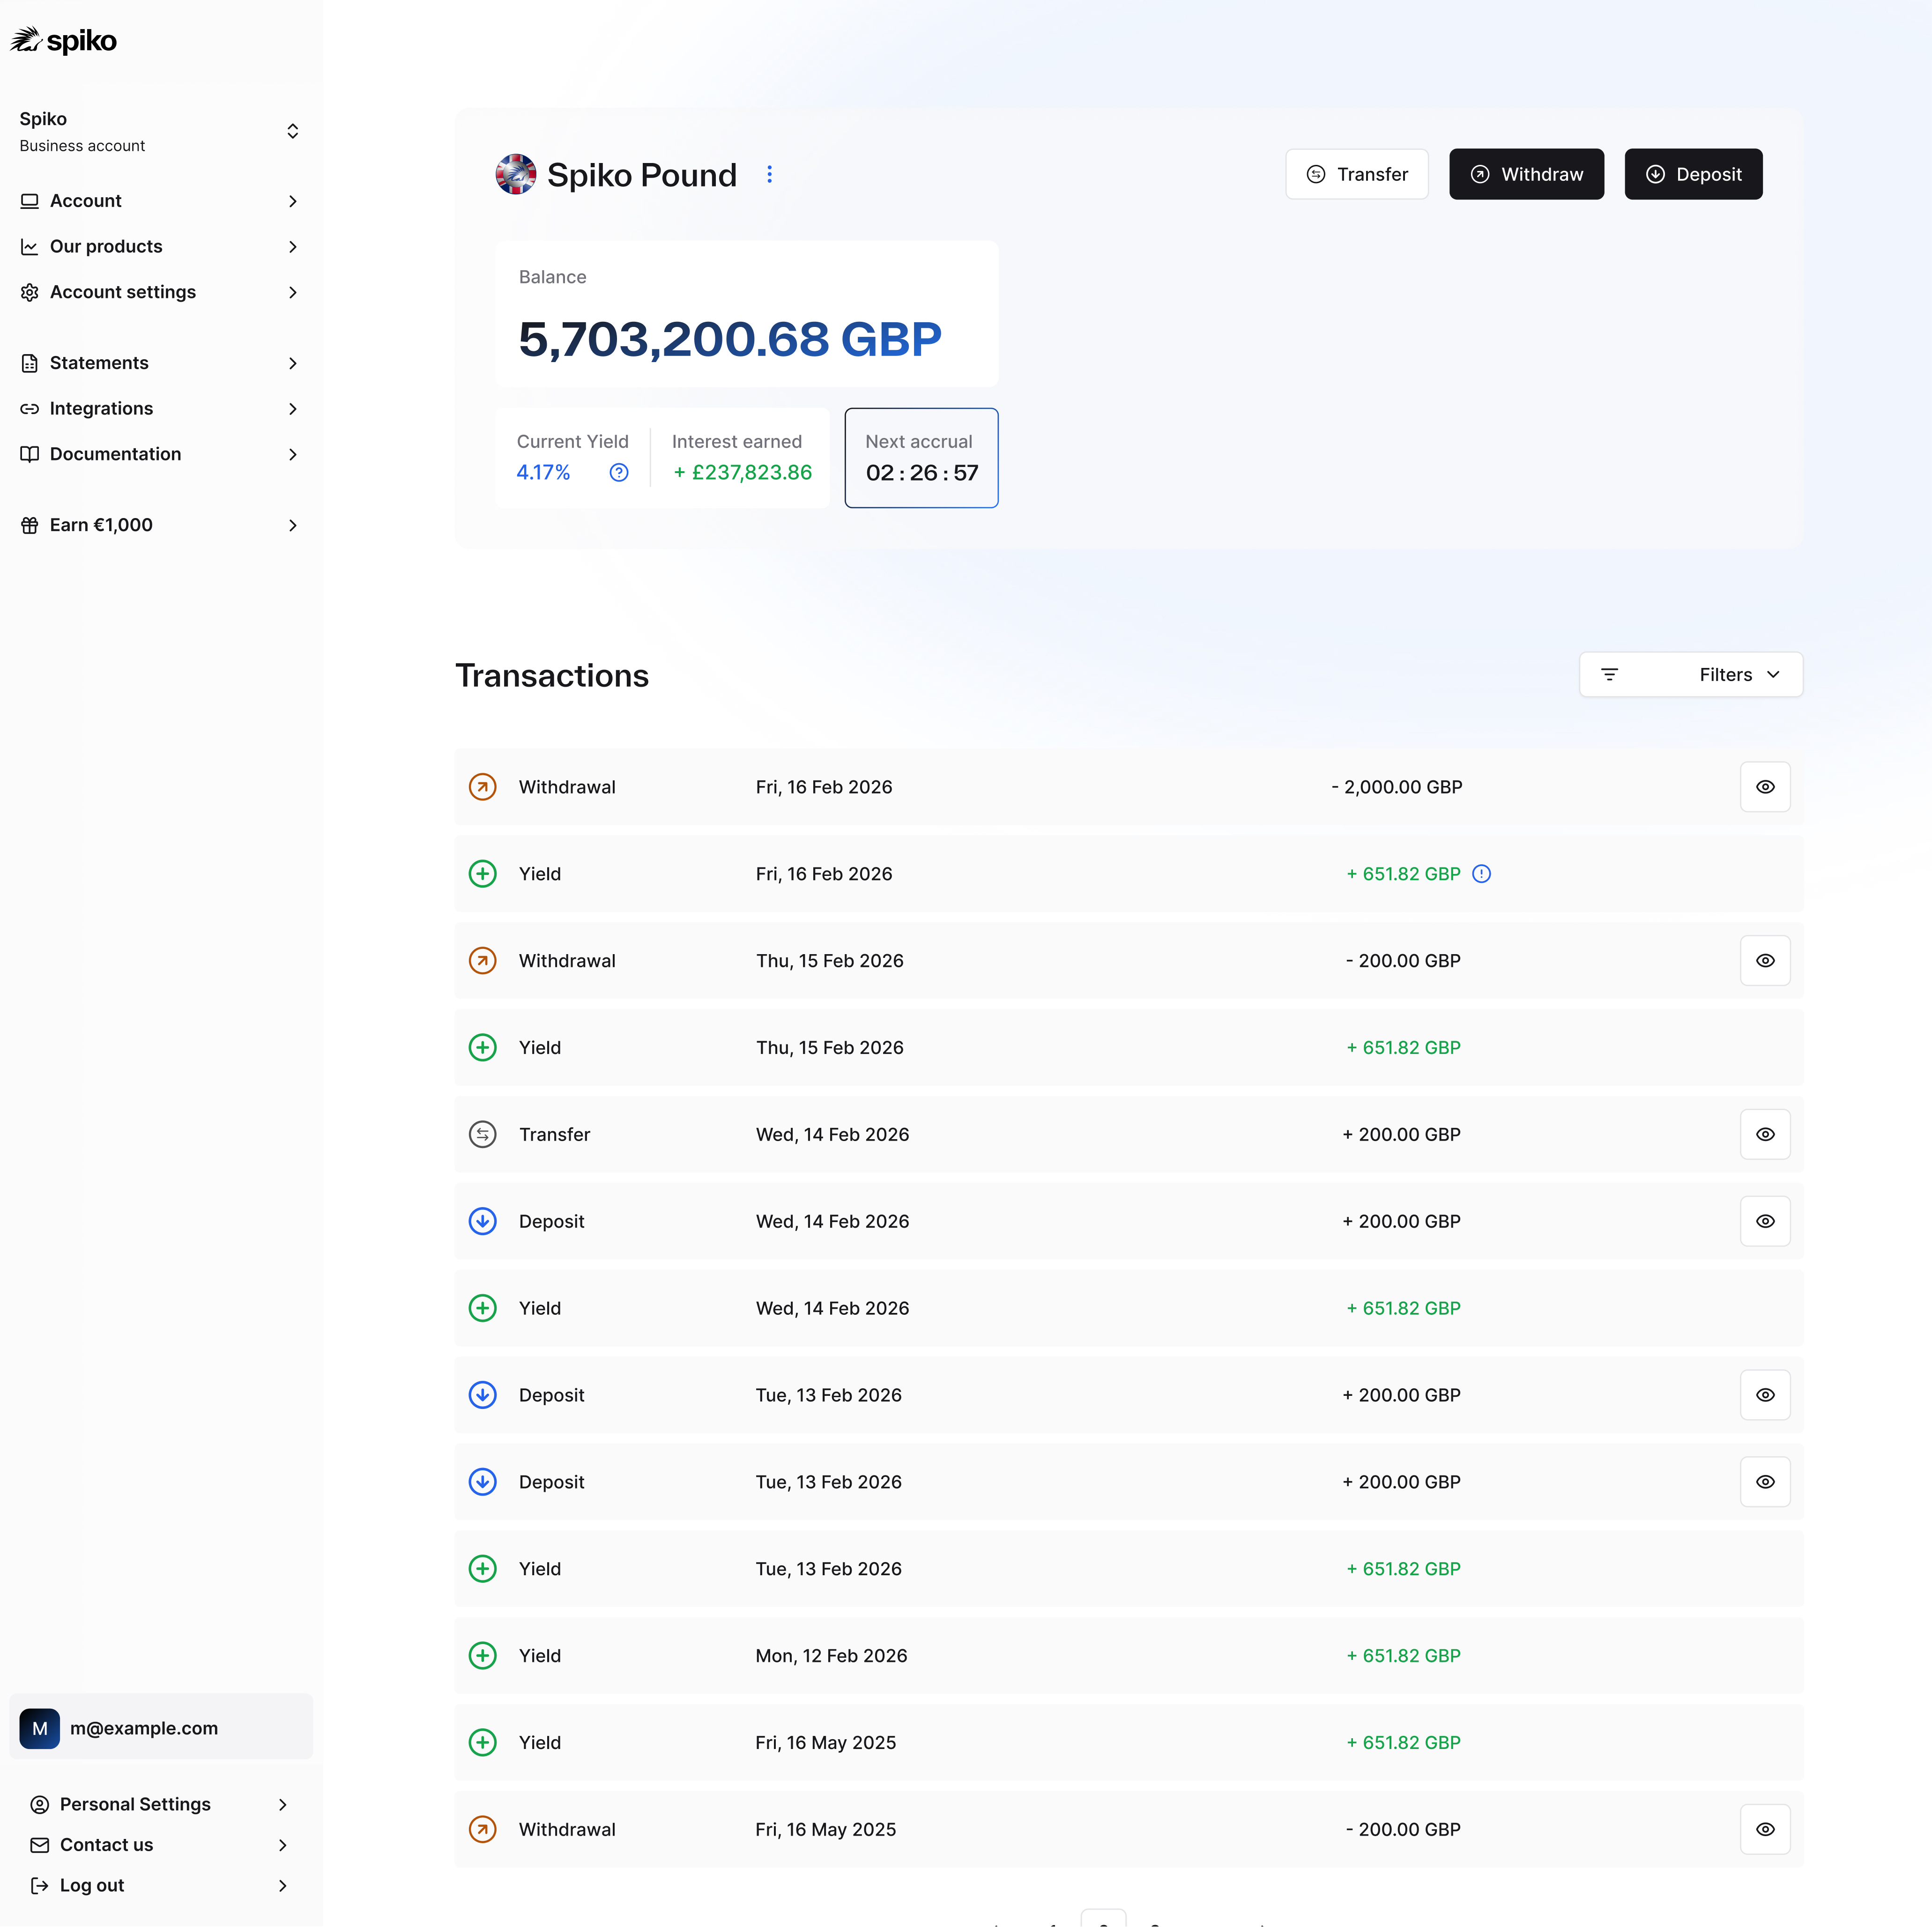Click the M avatar beside m@example.com
The image size is (1932, 1927).
point(40,1729)
